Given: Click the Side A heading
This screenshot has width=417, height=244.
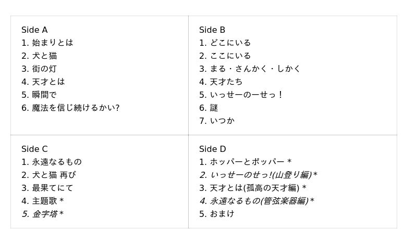Looking at the screenshot, I should [x=34, y=30].
